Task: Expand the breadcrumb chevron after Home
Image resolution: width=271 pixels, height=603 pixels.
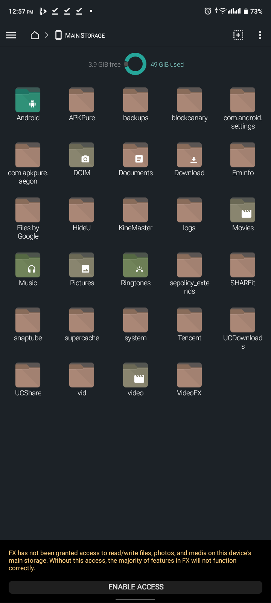Action: click(47, 35)
